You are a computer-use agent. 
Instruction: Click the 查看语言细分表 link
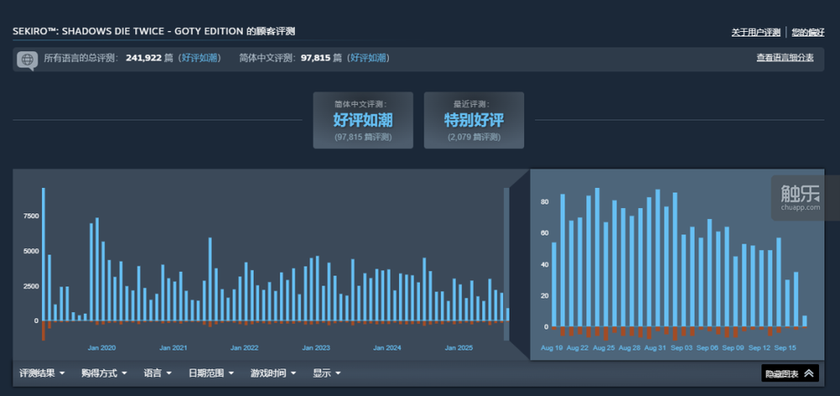click(784, 58)
